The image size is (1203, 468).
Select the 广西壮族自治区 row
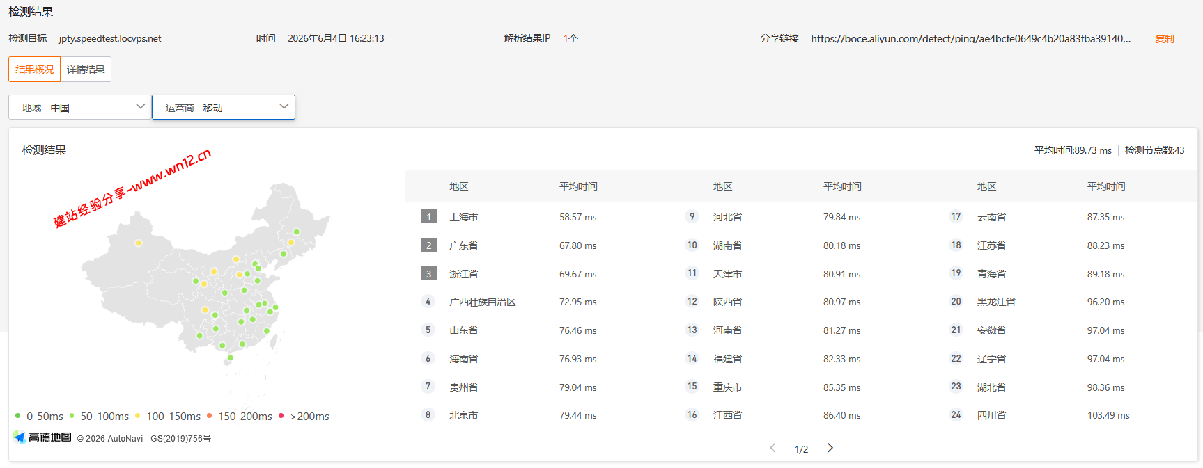tap(537, 302)
